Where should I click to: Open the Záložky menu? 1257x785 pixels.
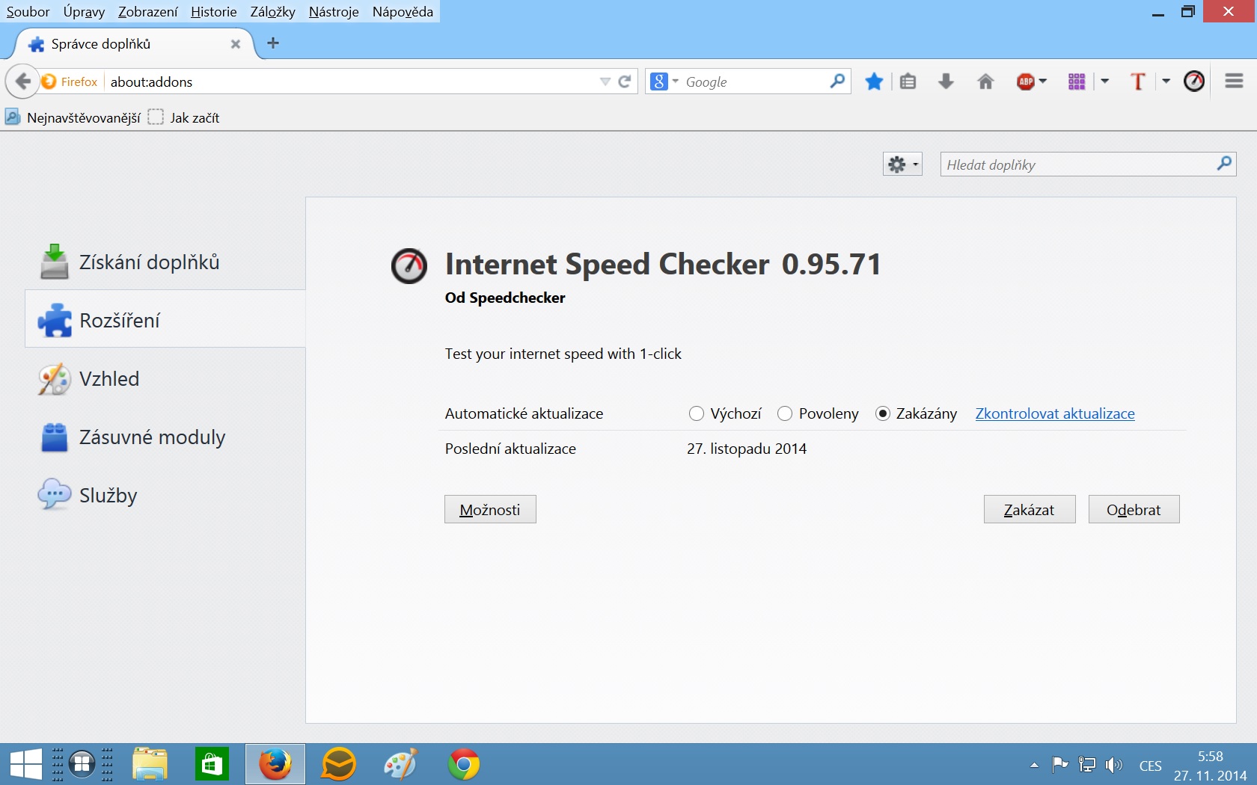(272, 11)
